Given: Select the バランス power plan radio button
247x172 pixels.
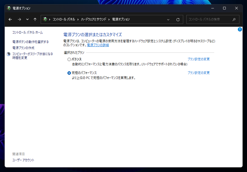Looking at the screenshot, I should pyautogui.click(x=69, y=59).
